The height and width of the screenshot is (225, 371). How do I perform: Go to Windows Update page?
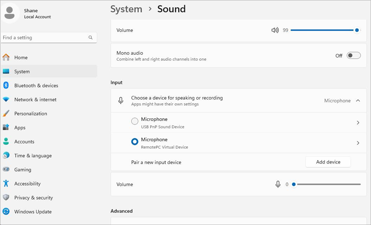(x=33, y=212)
